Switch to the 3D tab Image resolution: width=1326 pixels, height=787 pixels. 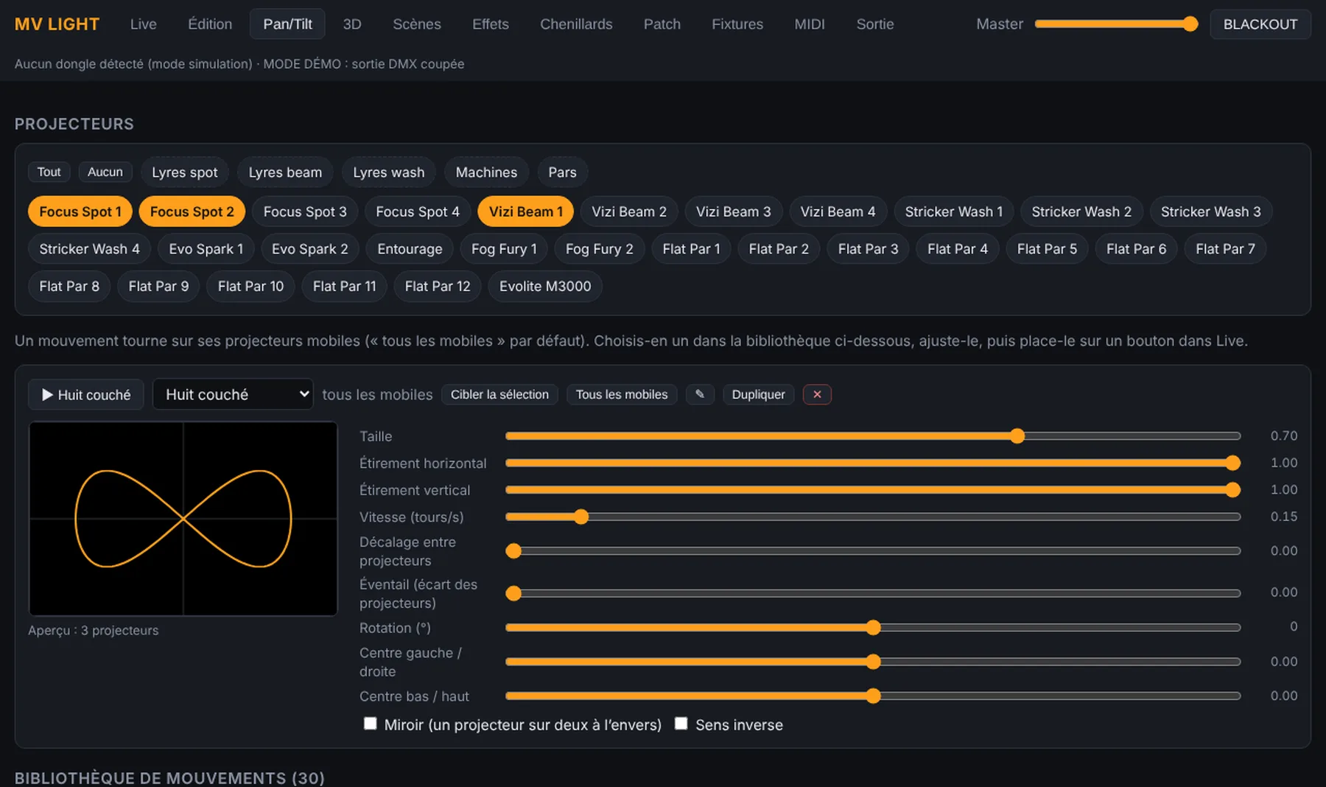click(352, 24)
